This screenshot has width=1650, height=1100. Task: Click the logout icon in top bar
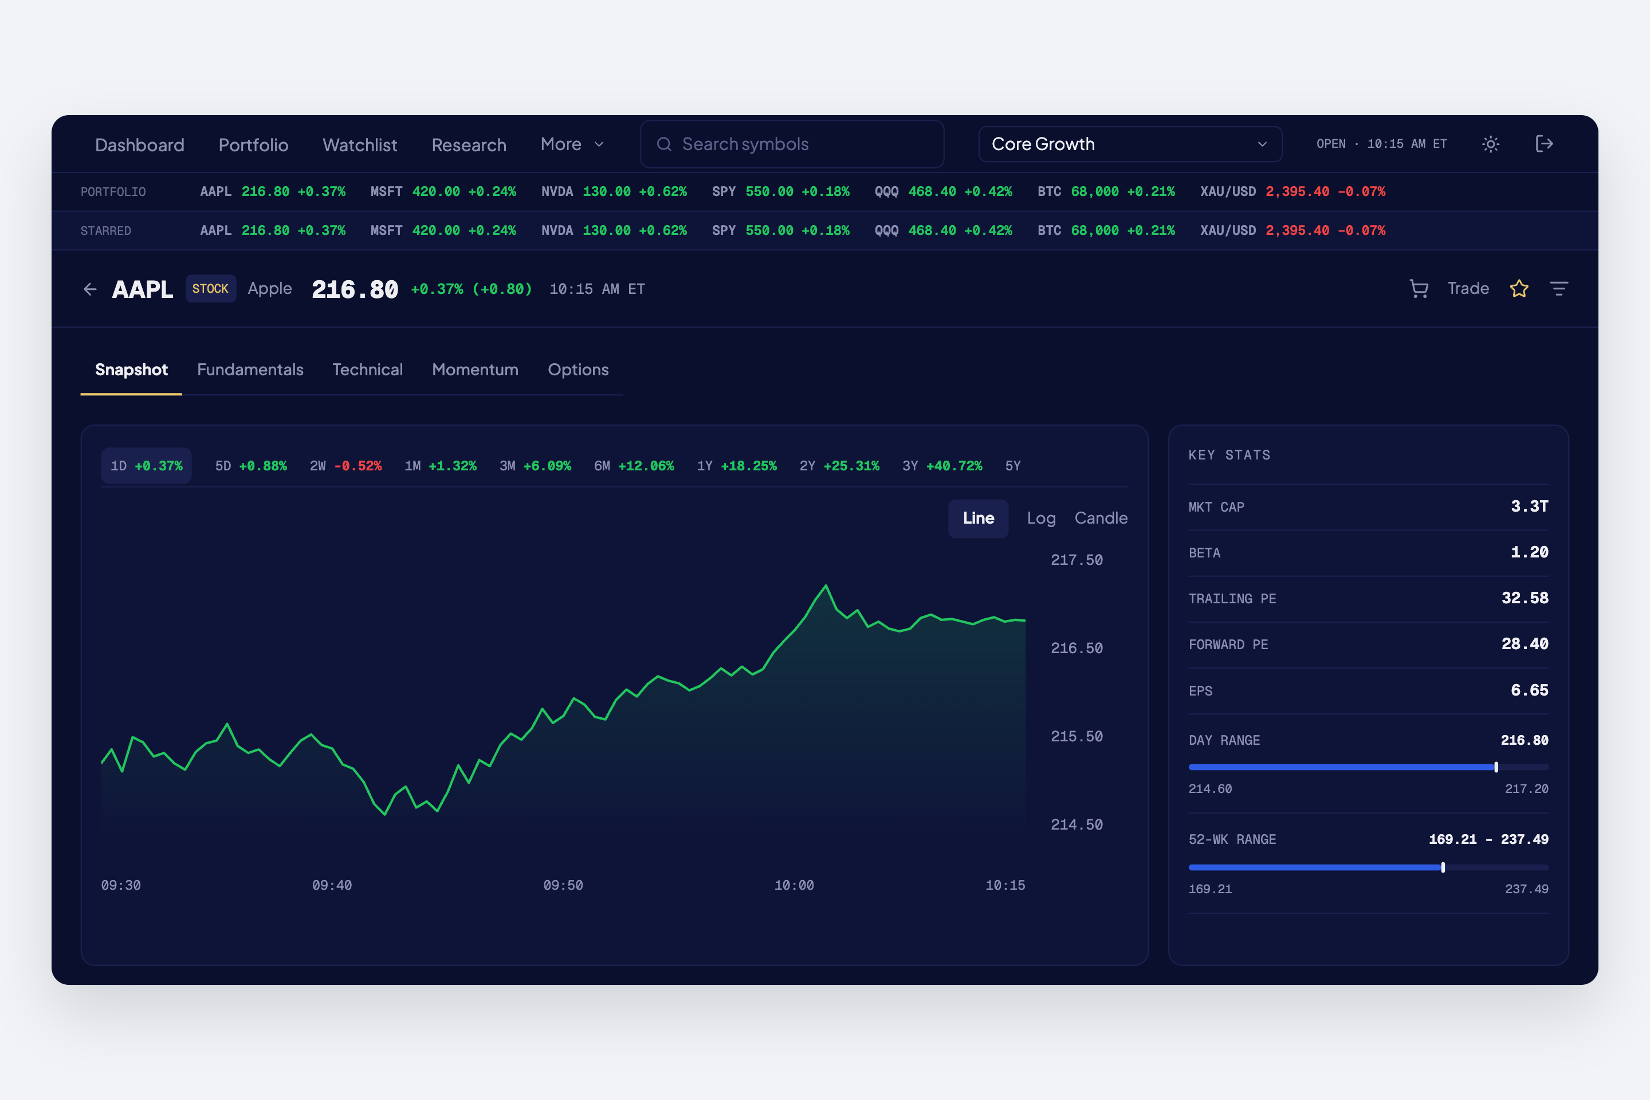(1544, 144)
